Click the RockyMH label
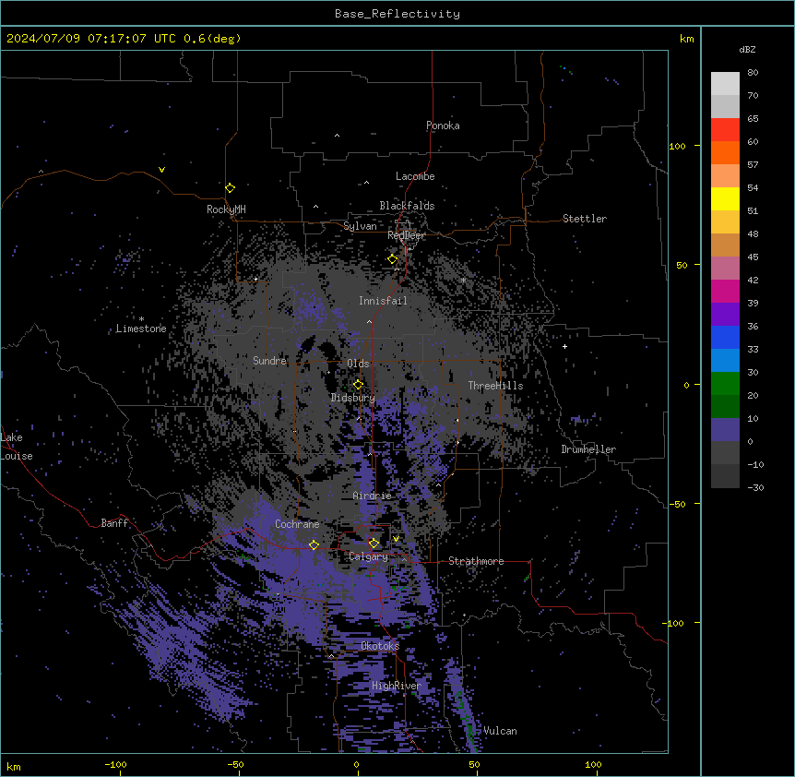The width and height of the screenshot is (795, 777). [x=226, y=209]
